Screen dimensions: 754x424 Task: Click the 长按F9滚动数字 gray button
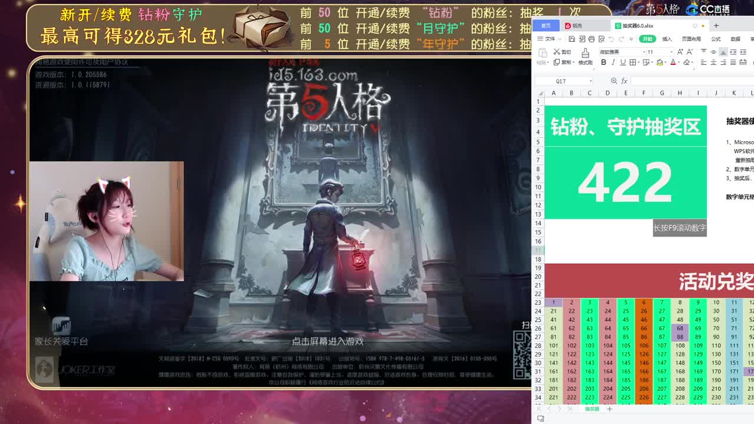coord(680,228)
